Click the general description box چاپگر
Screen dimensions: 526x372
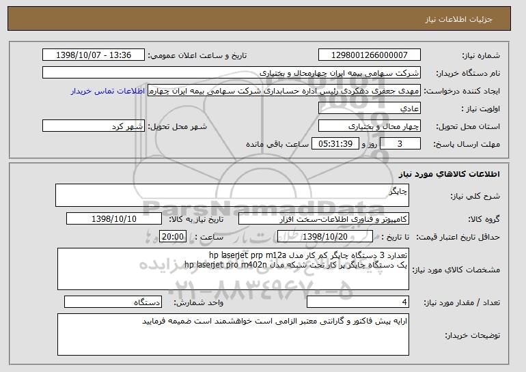coord(232,195)
